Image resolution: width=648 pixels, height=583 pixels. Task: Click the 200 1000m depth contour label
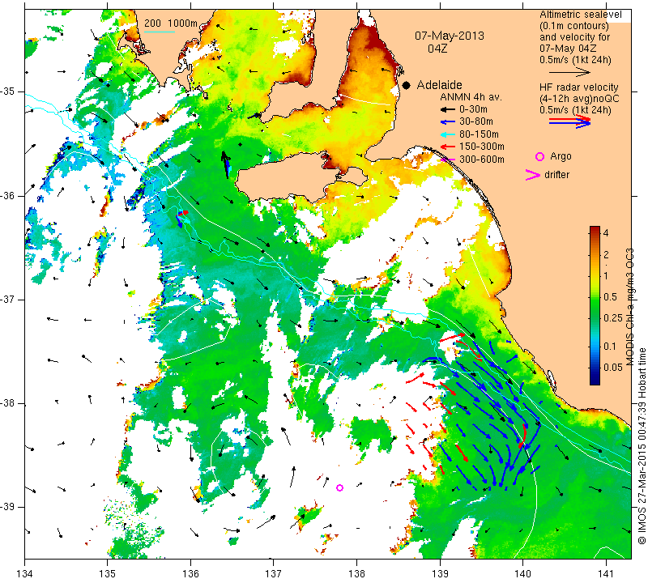pyautogui.click(x=171, y=23)
